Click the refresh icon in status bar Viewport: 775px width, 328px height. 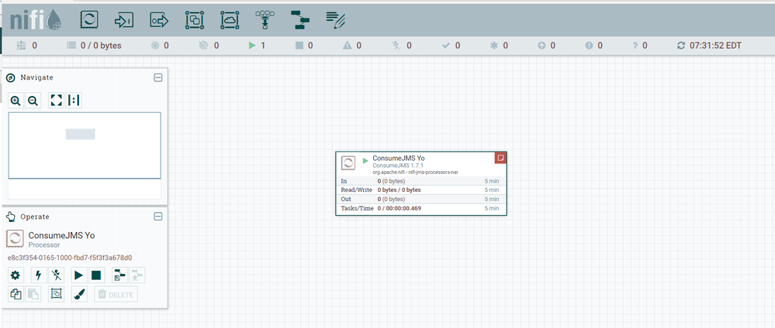681,46
